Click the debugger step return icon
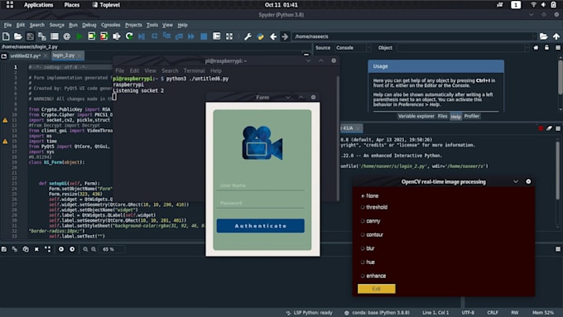This screenshot has width=563, height=317. [x=179, y=36]
